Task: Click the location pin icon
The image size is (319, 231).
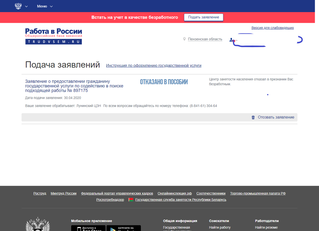Action: (x=184, y=39)
